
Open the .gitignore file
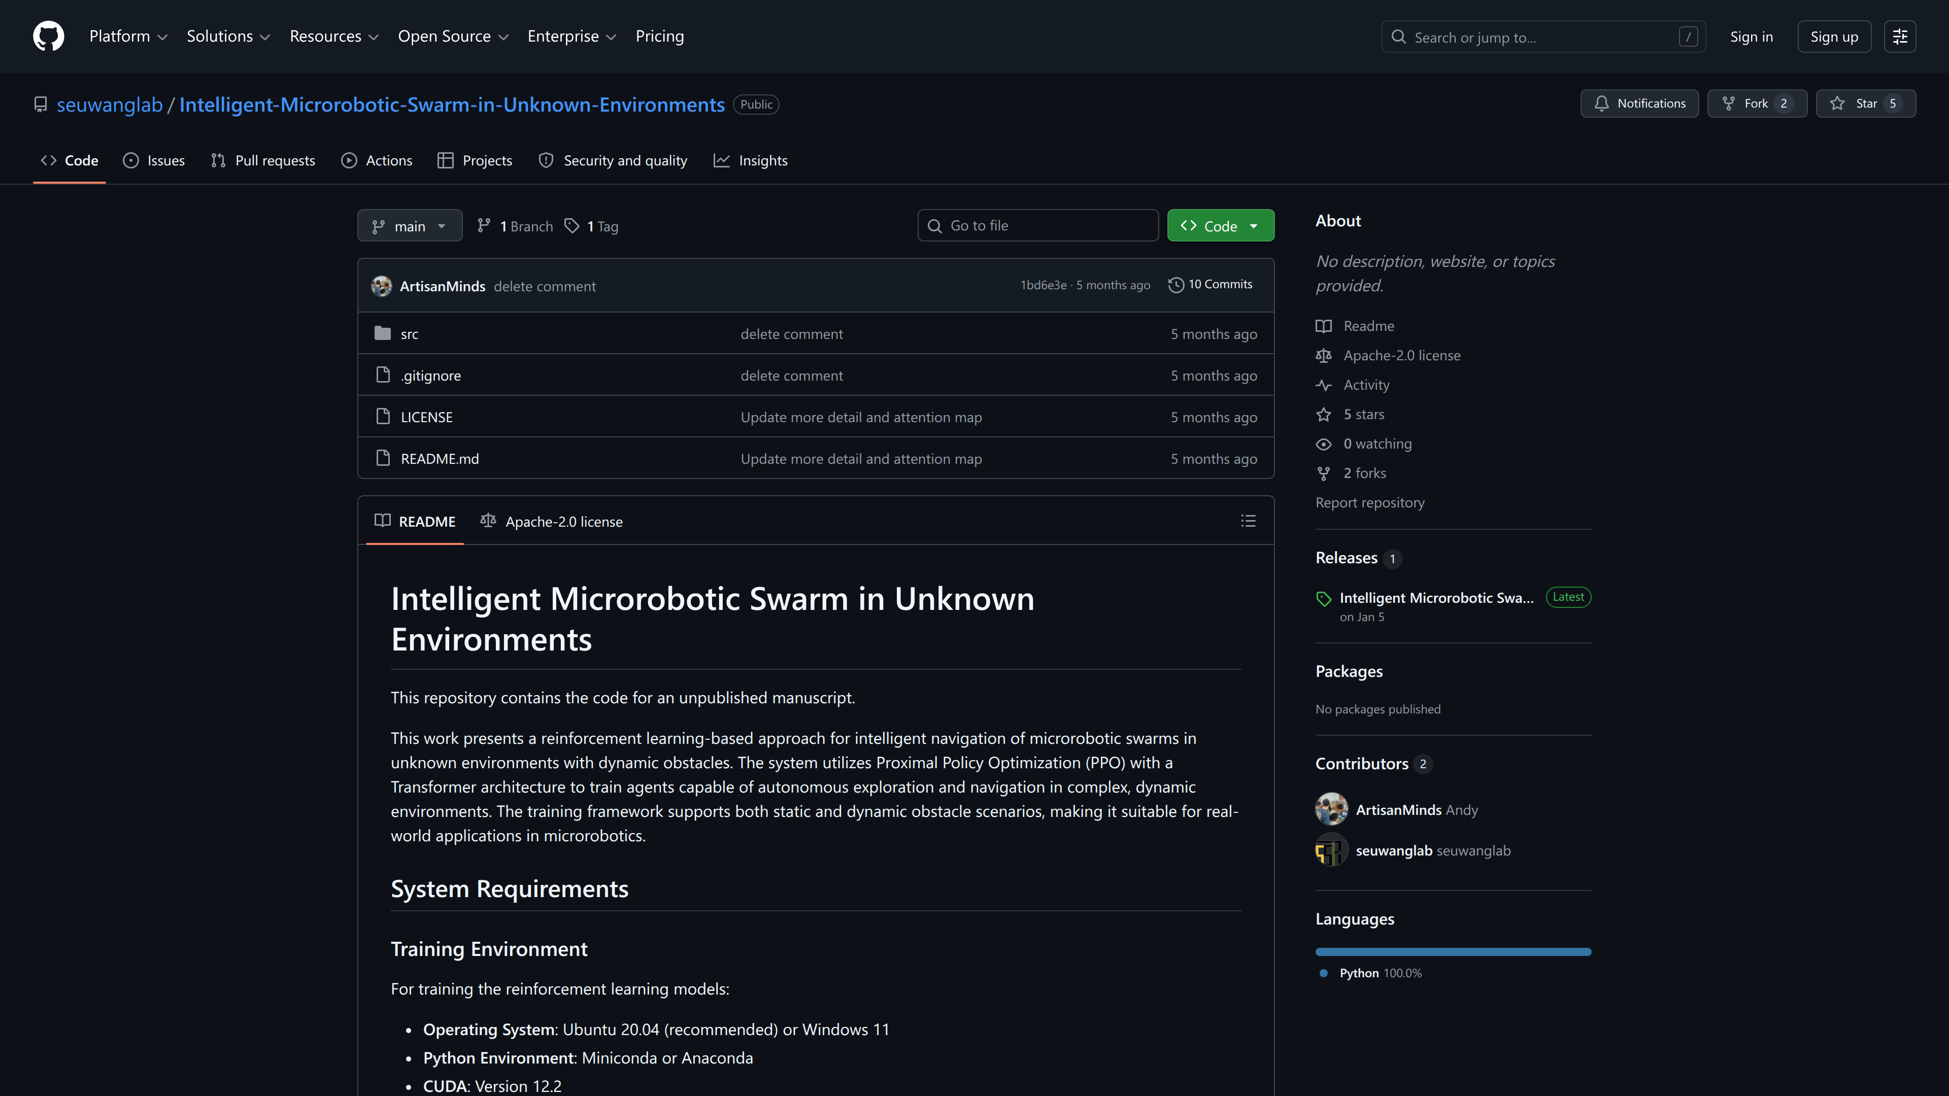[430, 375]
